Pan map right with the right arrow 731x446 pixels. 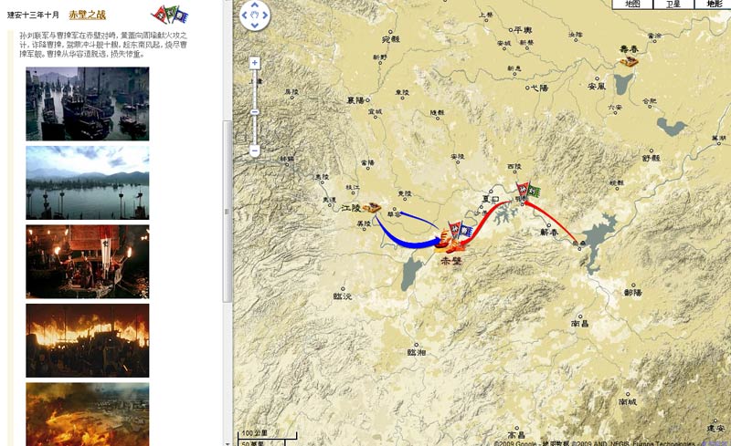coord(265,16)
